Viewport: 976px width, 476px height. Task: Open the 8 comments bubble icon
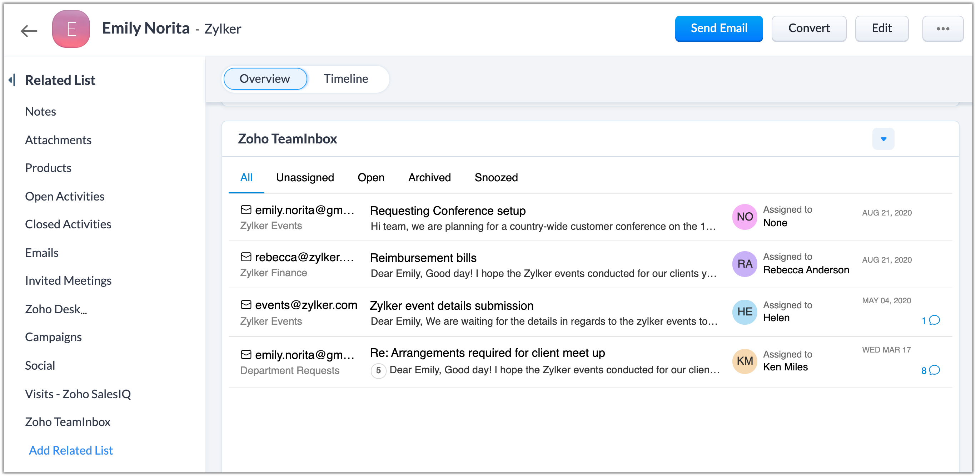pos(934,370)
